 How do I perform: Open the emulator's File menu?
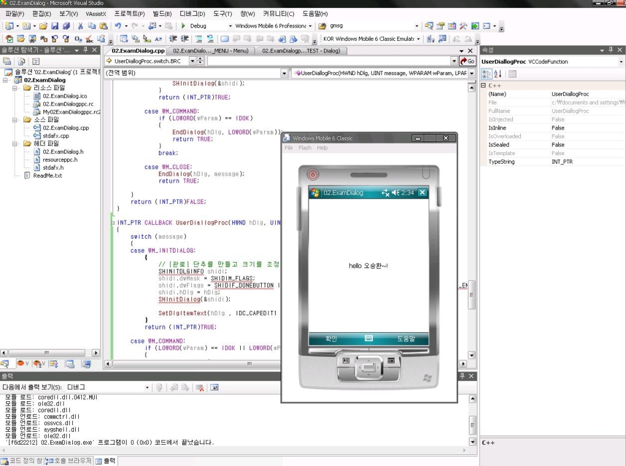(289, 148)
